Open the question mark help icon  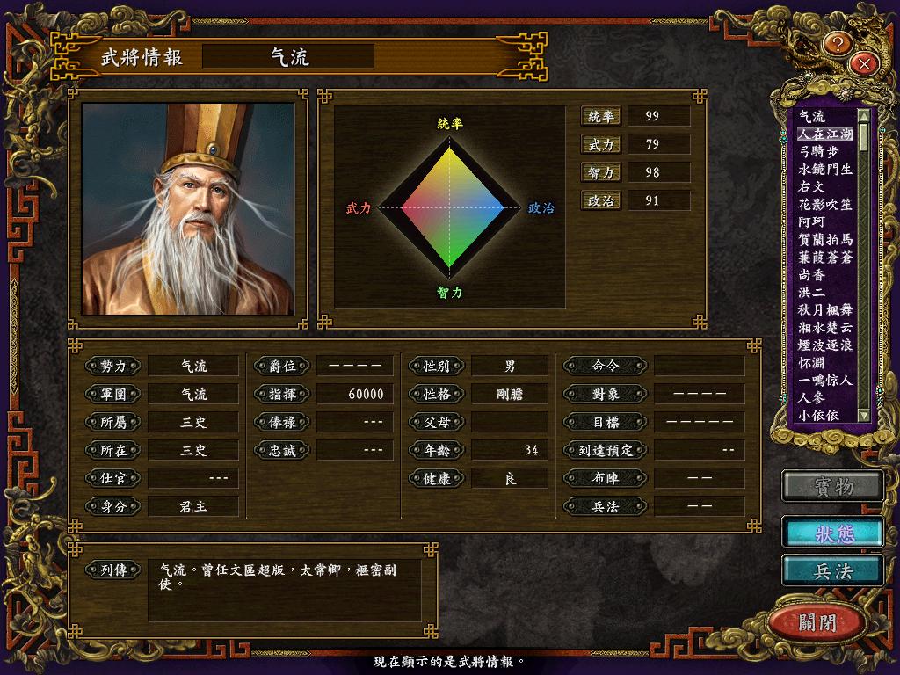pos(838,44)
